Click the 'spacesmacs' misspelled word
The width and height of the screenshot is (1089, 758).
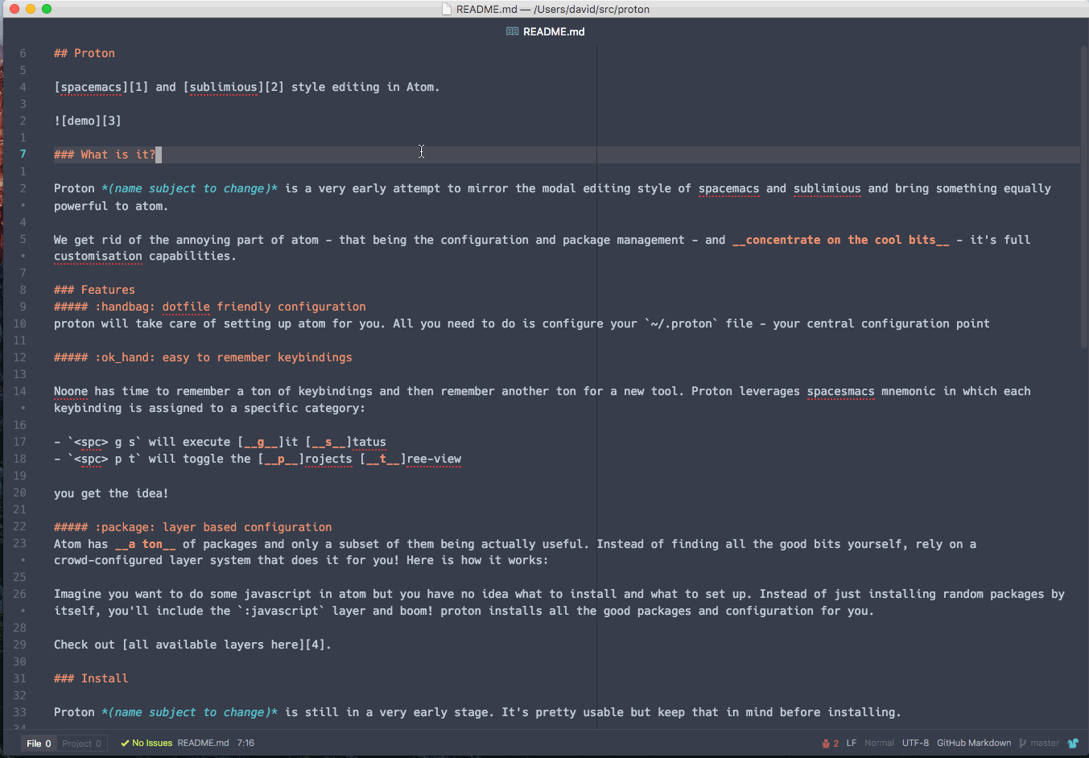tap(840, 391)
